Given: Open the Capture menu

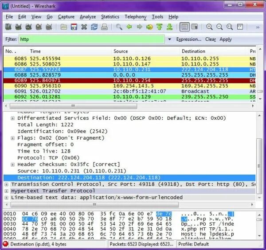Looking at the screenshot, I should pos(66,17).
